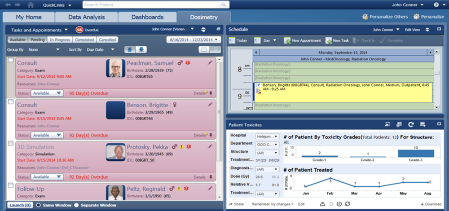This screenshot has width=449, height=211.
Task: Open the date range 8/16/2014 - 12/23/2014 dropdown
Action: [x=194, y=40]
